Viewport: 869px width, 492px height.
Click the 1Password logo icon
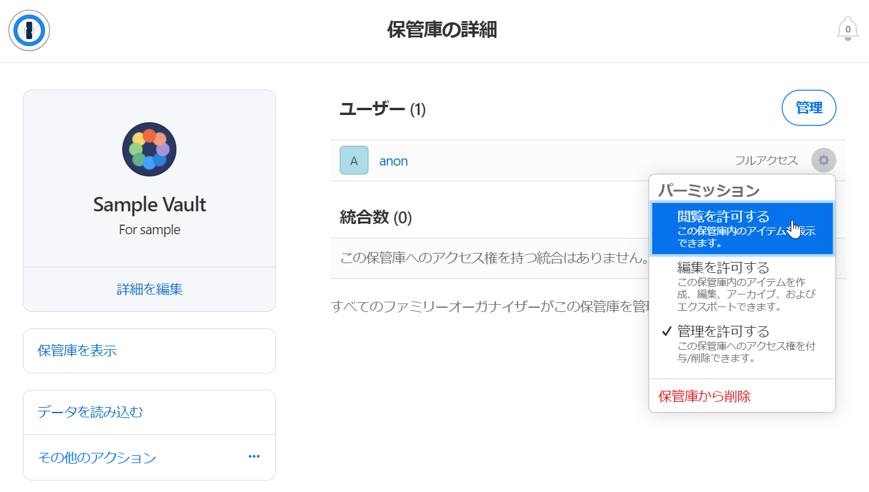point(29,30)
